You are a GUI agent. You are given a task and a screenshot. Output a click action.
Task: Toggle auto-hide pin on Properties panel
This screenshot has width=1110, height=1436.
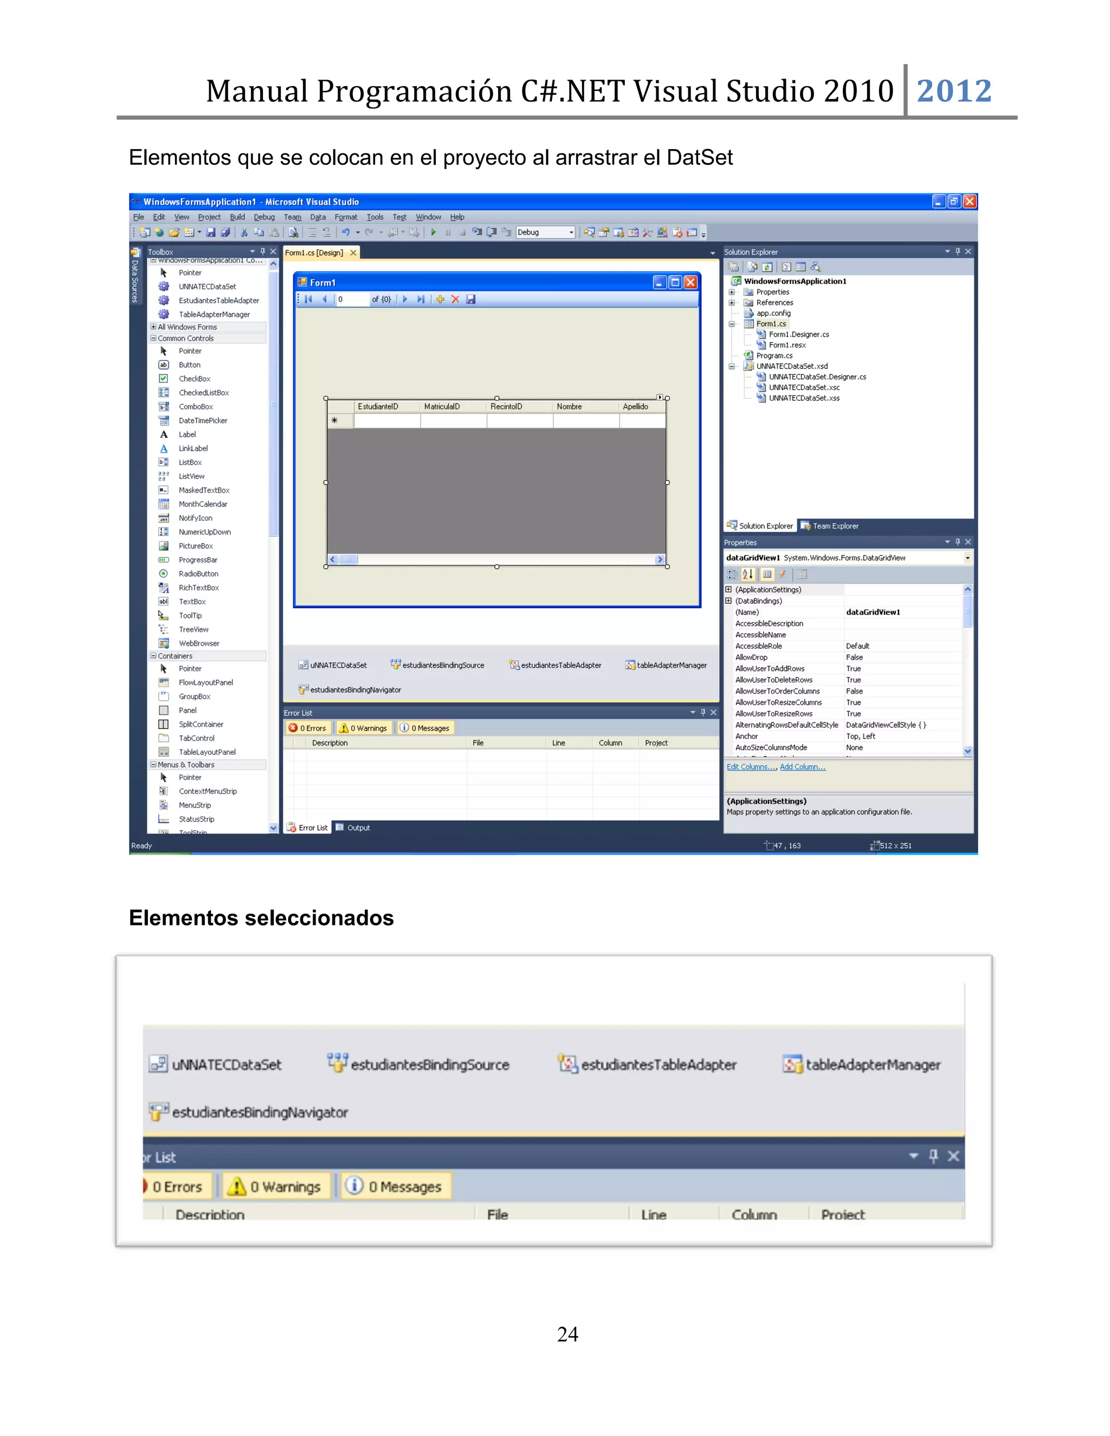958,542
